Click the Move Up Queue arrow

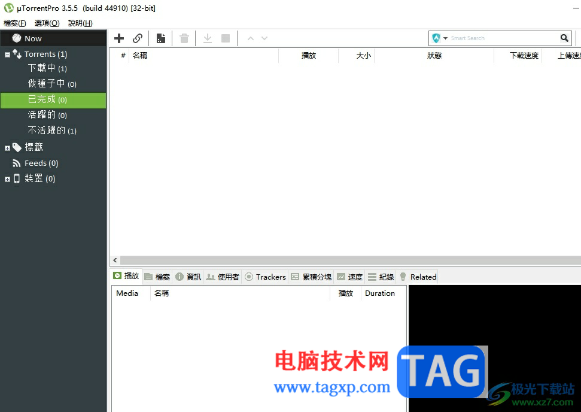coord(251,38)
